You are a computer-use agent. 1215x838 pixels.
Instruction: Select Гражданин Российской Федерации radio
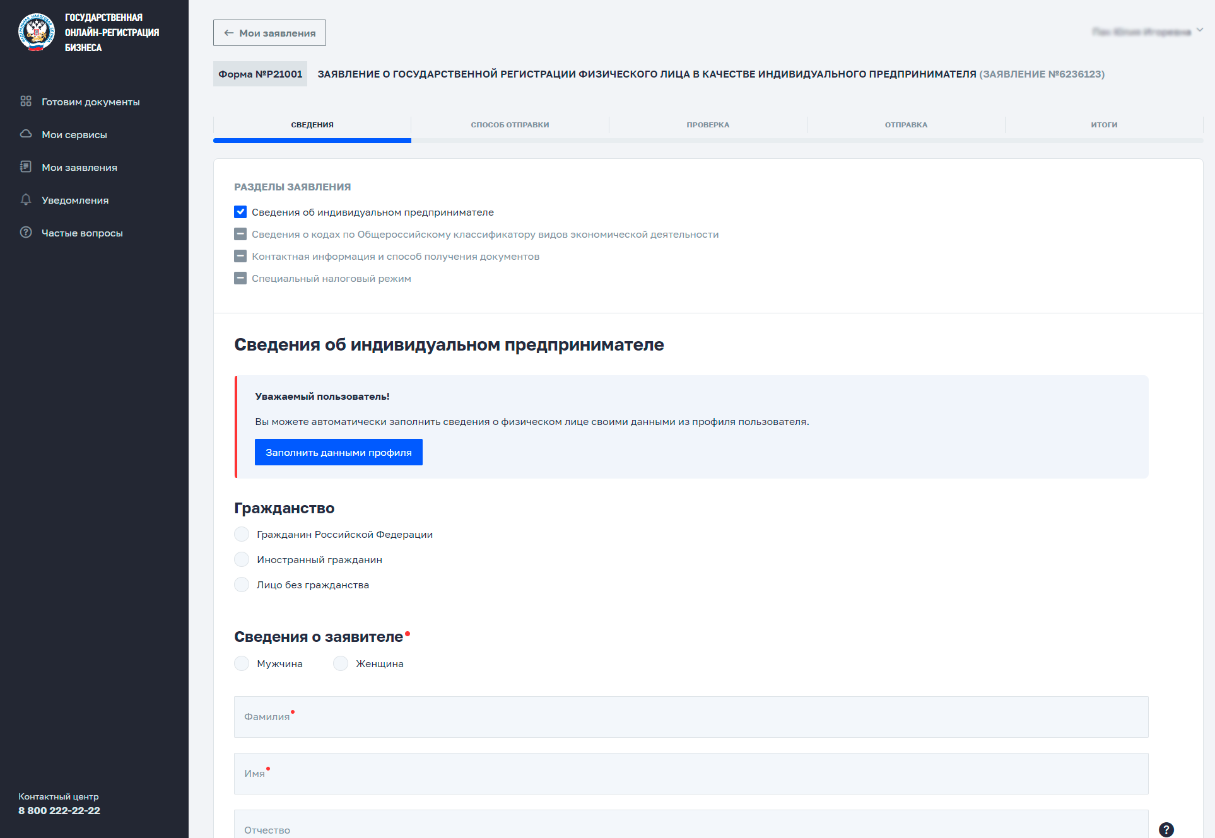click(242, 534)
